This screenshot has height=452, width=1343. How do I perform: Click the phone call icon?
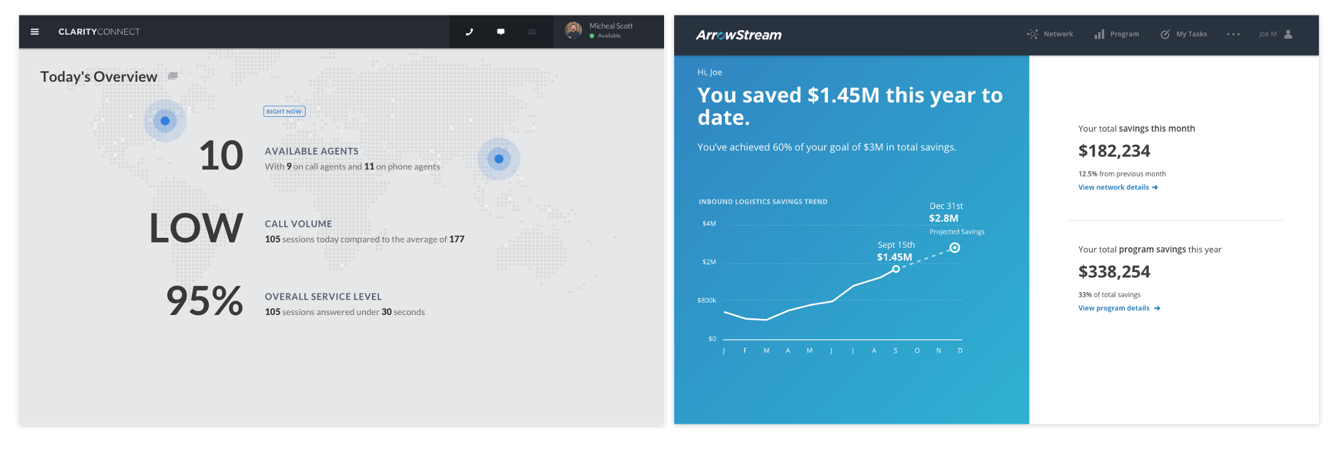point(469,32)
